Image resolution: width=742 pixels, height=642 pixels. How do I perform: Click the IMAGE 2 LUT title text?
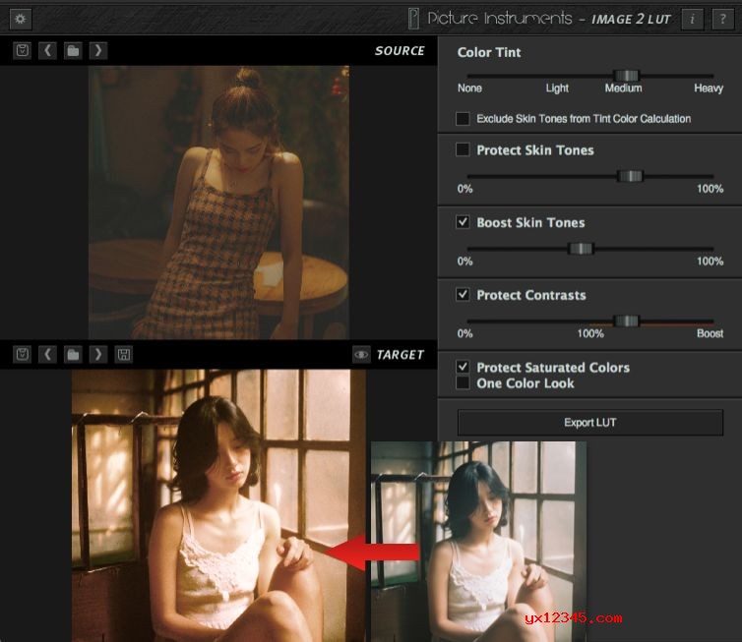click(631, 19)
